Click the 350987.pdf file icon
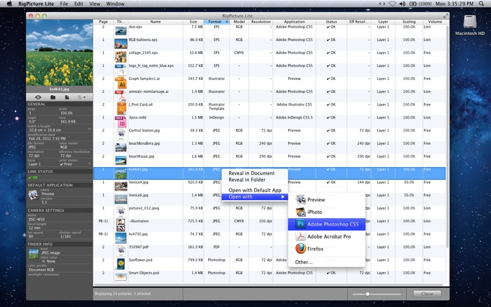Image resolution: width=491 pixels, height=307 pixels. tap(121, 251)
